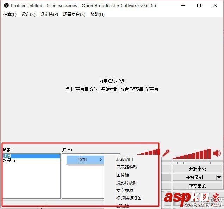Mute the desktop speaker icon
Screen dimensions: 224x209
point(217,153)
